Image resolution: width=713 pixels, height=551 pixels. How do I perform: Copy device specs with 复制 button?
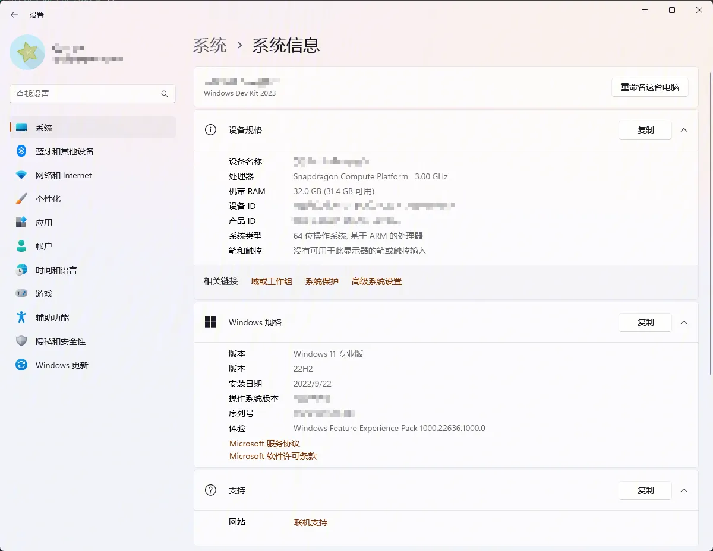click(645, 130)
